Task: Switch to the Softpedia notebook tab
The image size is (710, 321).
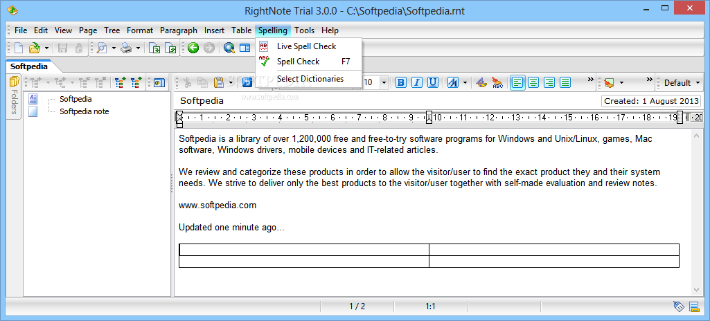Action: tap(29, 66)
